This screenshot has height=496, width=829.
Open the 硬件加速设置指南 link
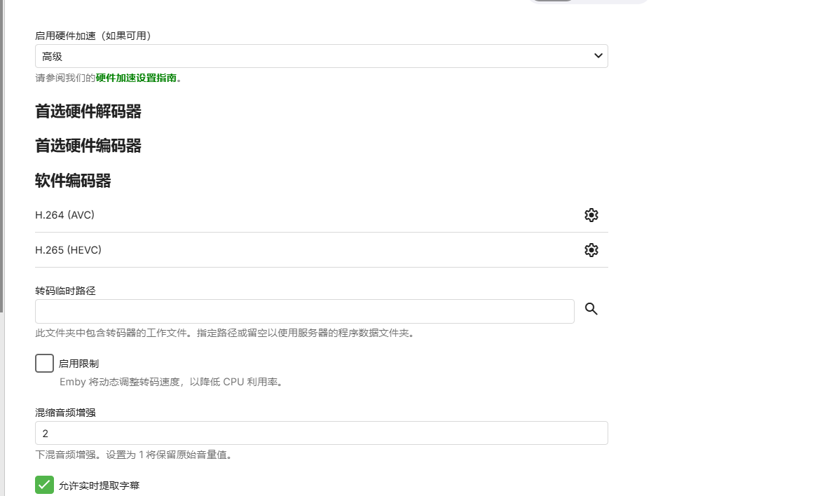[136, 78]
